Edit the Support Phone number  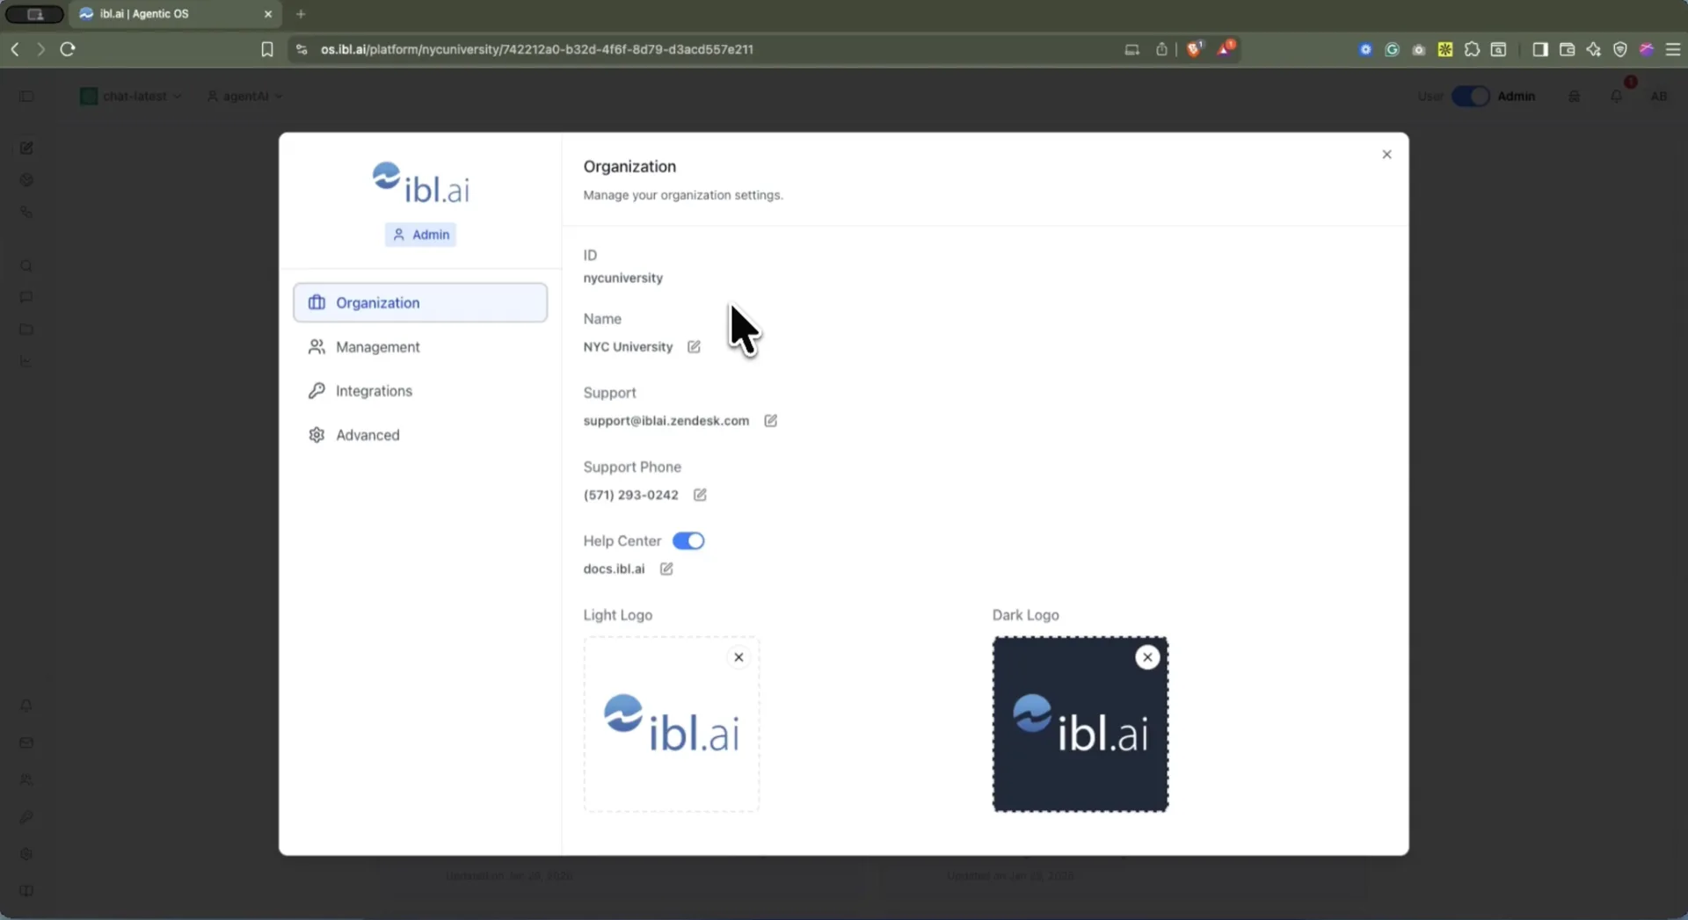click(700, 495)
